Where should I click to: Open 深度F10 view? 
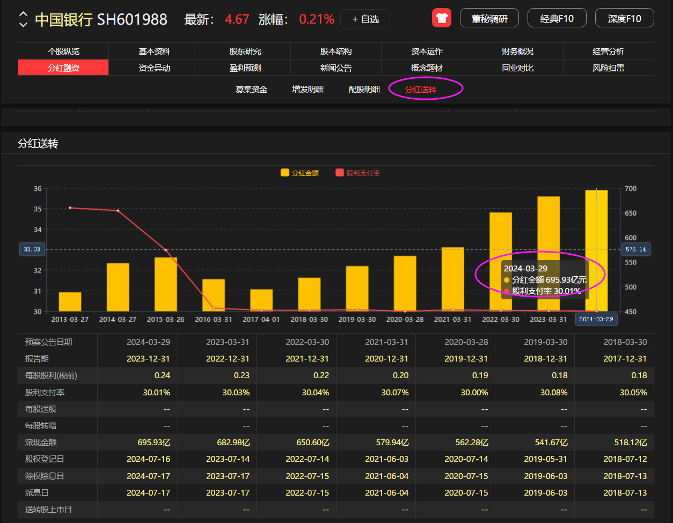625,18
